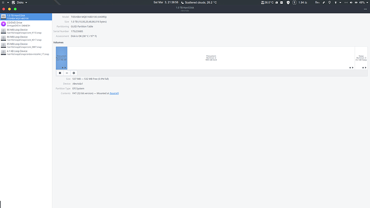Click the assessment Disk is OK text
This screenshot has width=370, height=208.
84,36
